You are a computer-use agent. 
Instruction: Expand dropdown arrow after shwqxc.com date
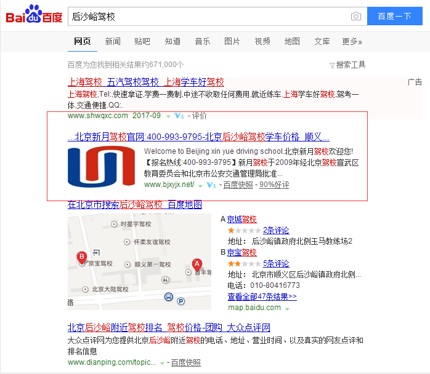pos(168,117)
